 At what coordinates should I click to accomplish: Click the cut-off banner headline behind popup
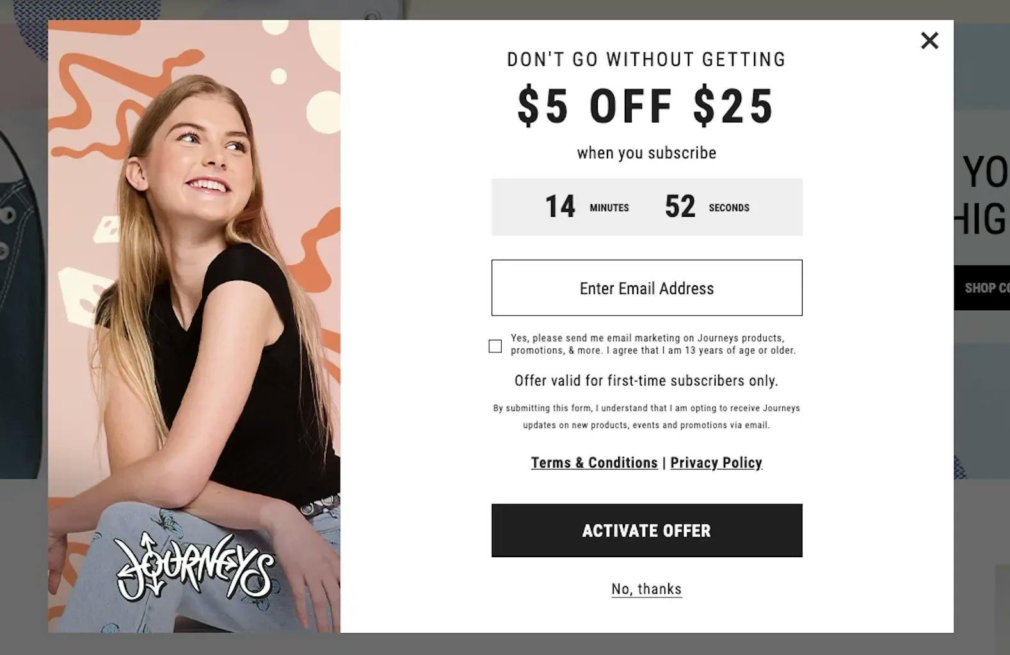point(982,195)
